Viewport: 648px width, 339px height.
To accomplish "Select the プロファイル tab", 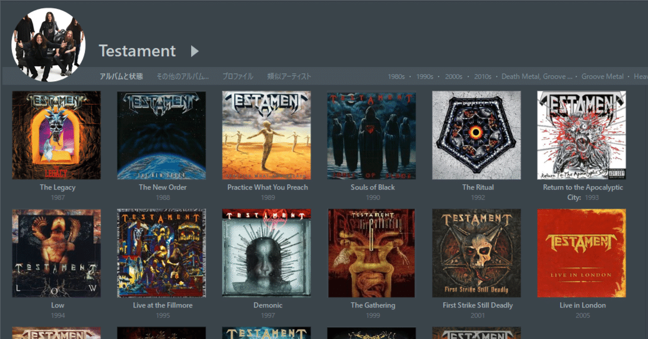I will (237, 76).
